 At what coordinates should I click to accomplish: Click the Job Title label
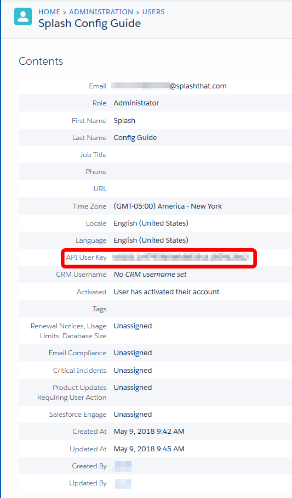coord(93,155)
